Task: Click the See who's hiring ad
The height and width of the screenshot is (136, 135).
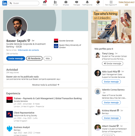Action: (111, 26)
